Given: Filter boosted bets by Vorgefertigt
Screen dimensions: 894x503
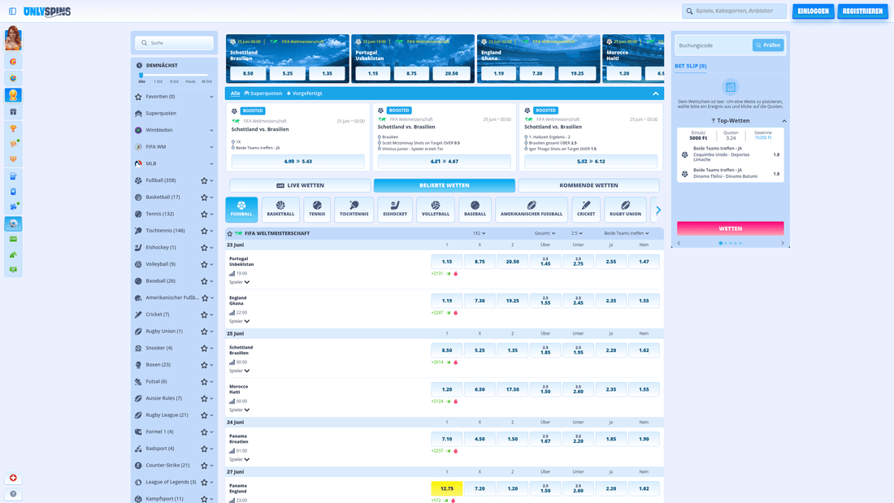Looking at the screenshot, I should click(x=305, y=93).
